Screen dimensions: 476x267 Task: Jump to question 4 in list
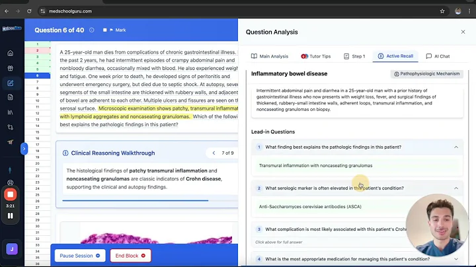click(37, 63)
